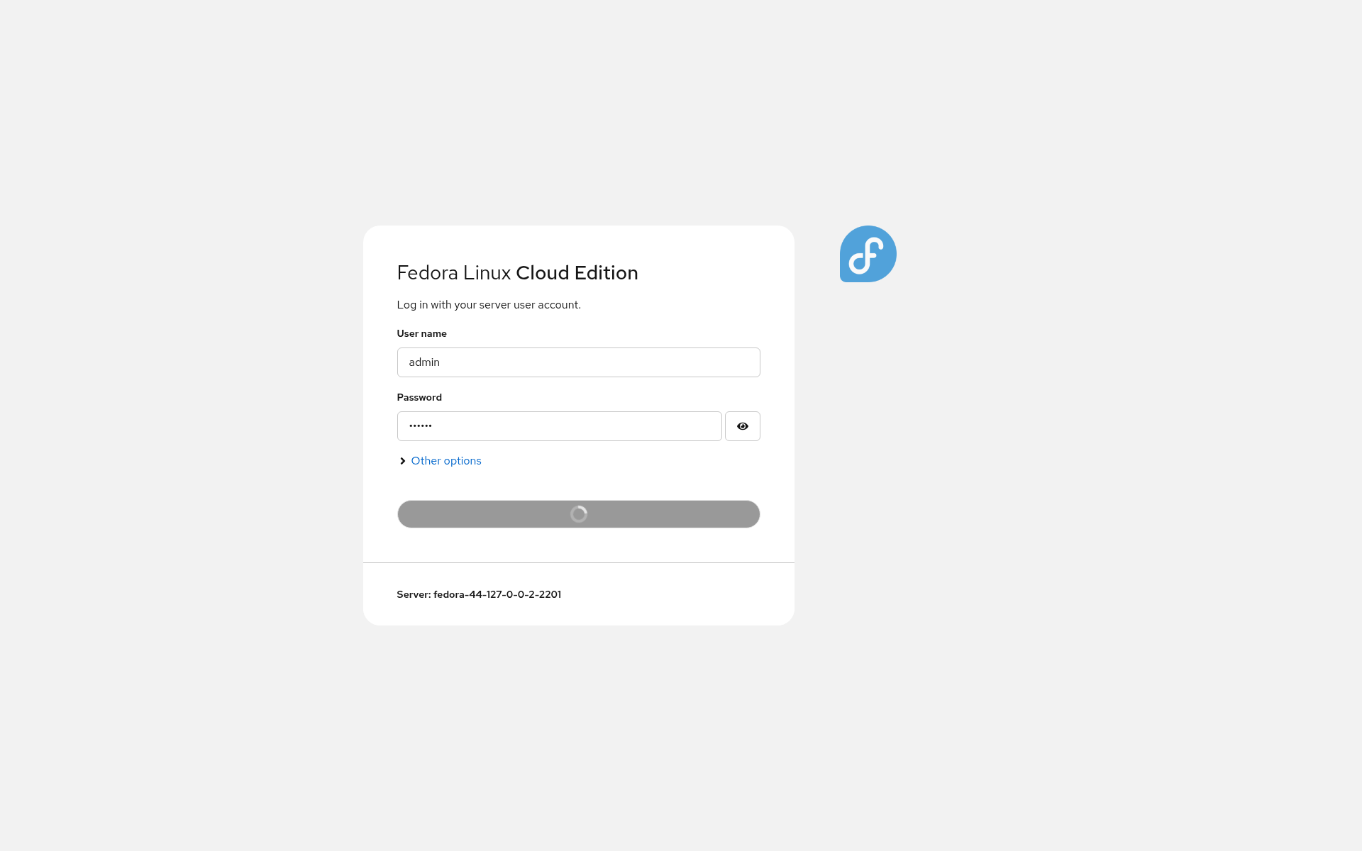The width and height of the screenshot is (1362, 851).
Task: Expand the chevron beside Other options
Action: tap(402, 461)
